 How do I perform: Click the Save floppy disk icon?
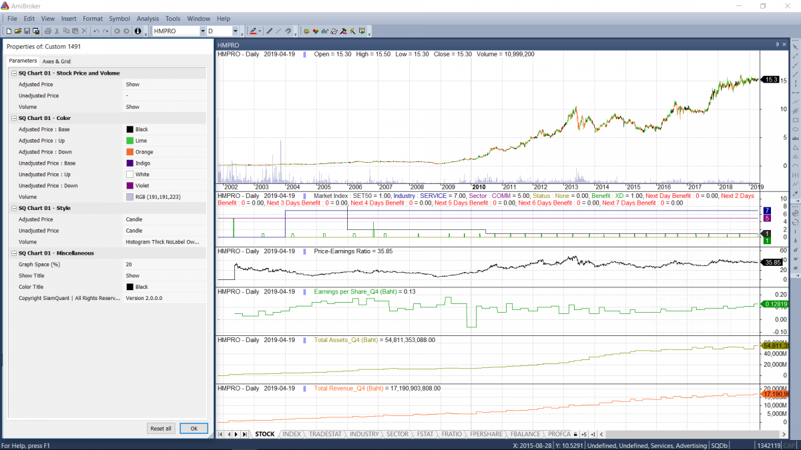pos(27,31)
